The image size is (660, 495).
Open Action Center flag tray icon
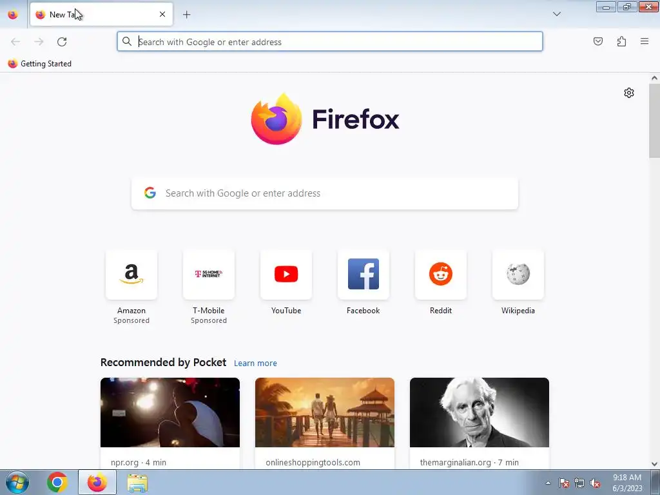point(564,483)
